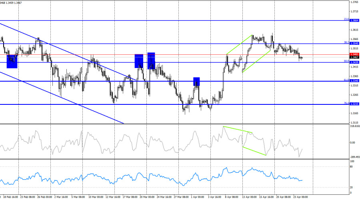
Task: Select the blue rectangle above 17 Mar 08:00
Action: 139,61
